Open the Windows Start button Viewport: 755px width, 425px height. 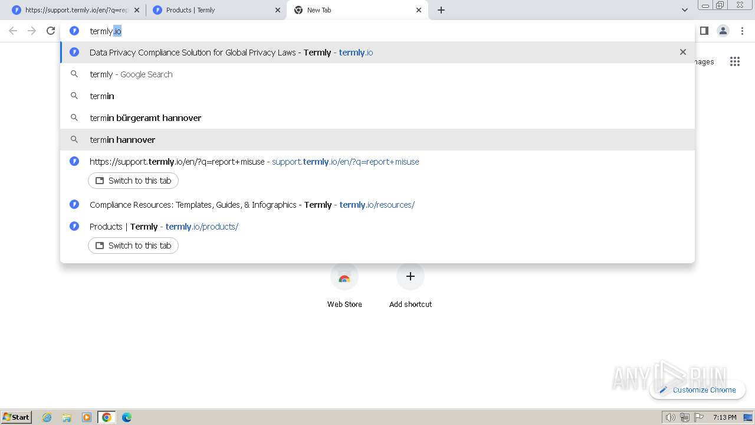[x=17, y=417]
